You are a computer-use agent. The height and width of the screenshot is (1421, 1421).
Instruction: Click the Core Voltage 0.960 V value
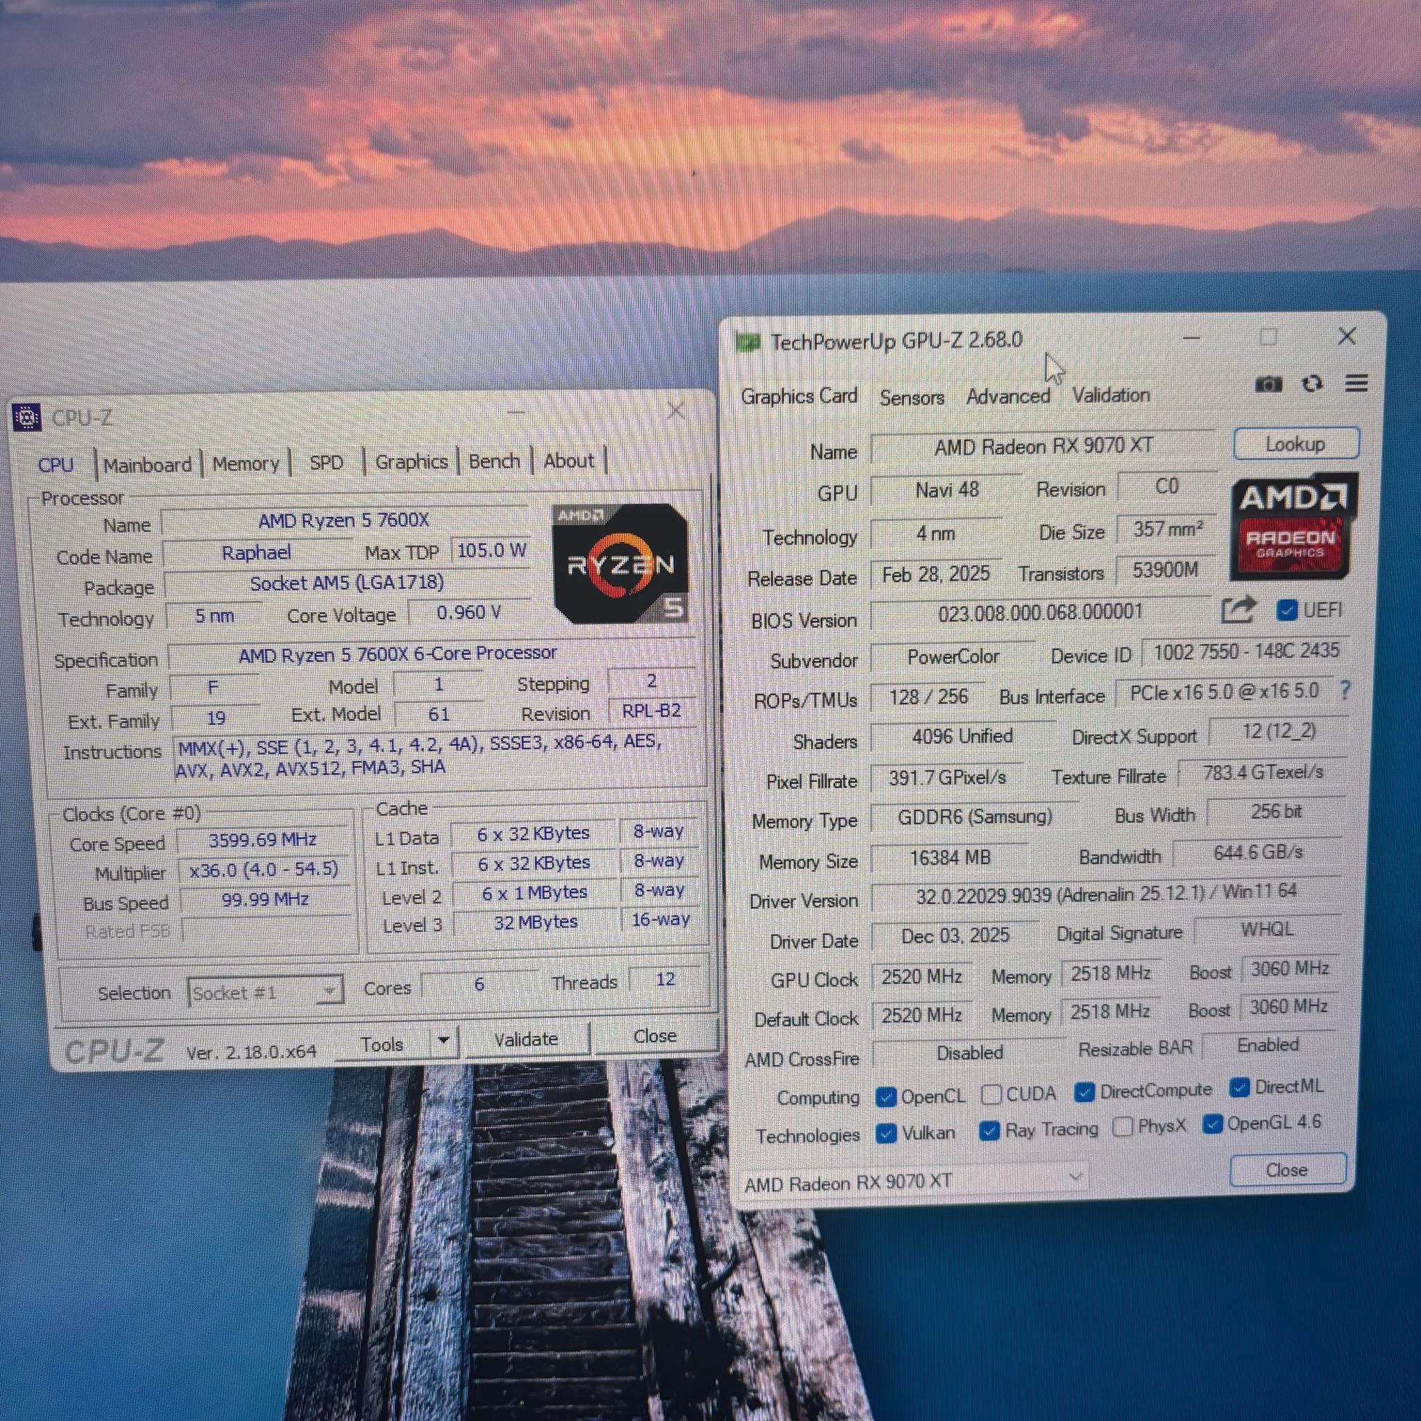point(469,613)
